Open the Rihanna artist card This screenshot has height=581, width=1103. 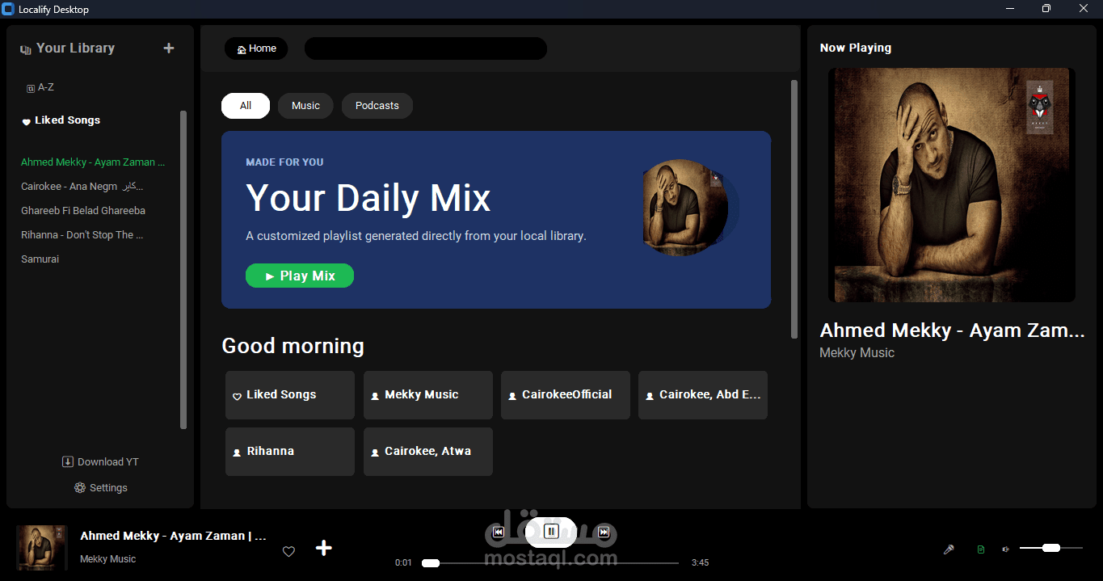[290, 452]
